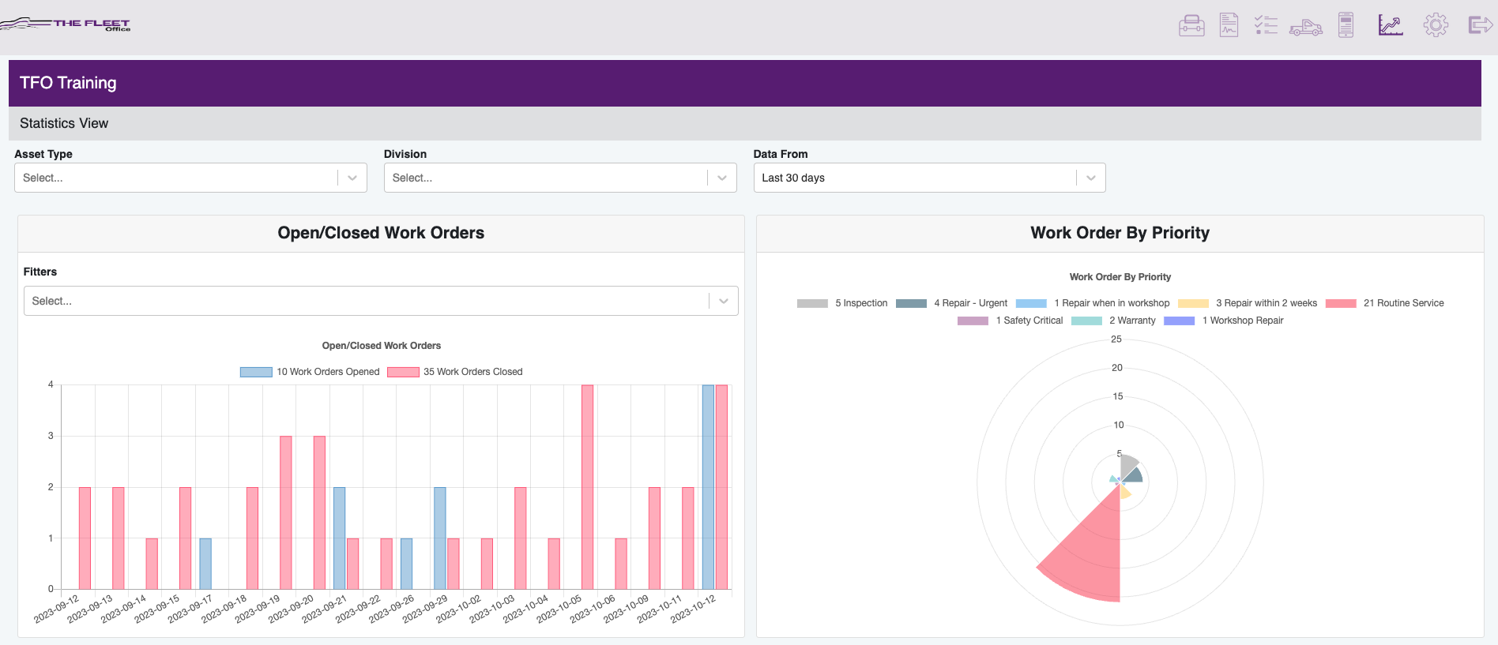Click the 2023-10-05 date axis label
1498x645 pixels.
pos(559,609)
